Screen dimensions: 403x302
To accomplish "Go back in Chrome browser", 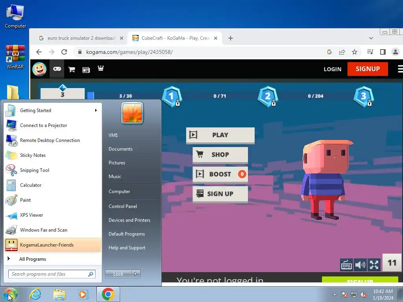I will click(39, 52).
